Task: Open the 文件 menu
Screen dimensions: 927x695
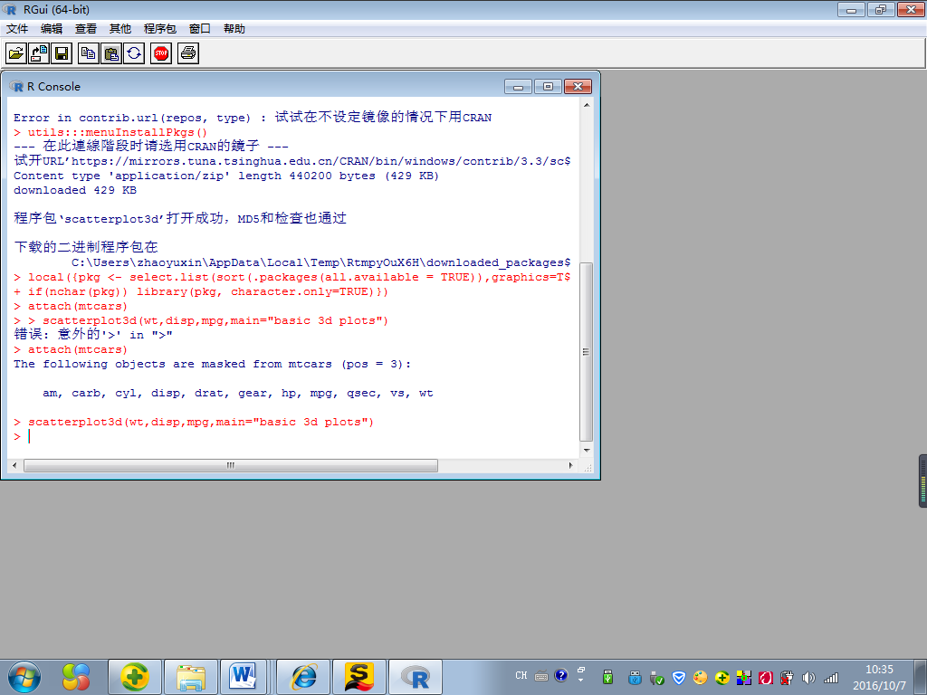Action: (17, 28)
